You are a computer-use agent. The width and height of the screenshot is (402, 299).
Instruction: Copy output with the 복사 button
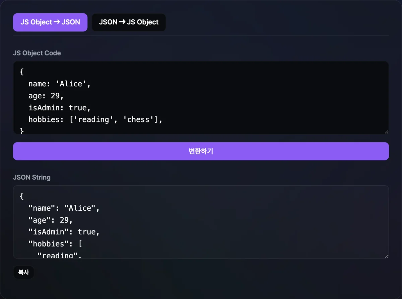tap(23, 273)
